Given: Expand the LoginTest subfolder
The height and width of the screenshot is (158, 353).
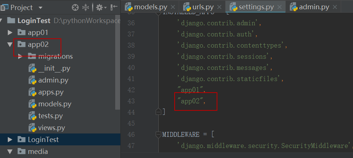Looking at the screenshot, I should point(10,140).
